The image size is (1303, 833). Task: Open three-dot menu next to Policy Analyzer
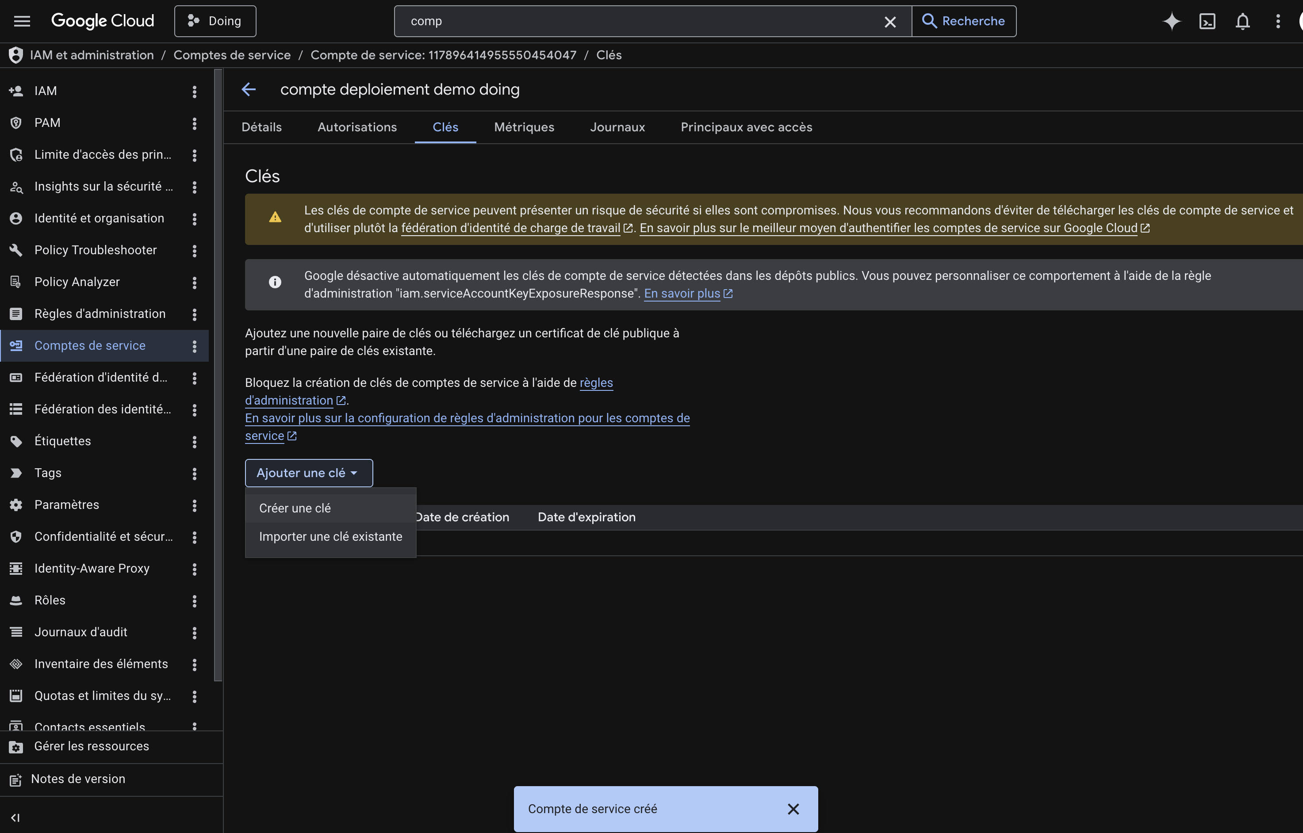[x=194, y=283]
